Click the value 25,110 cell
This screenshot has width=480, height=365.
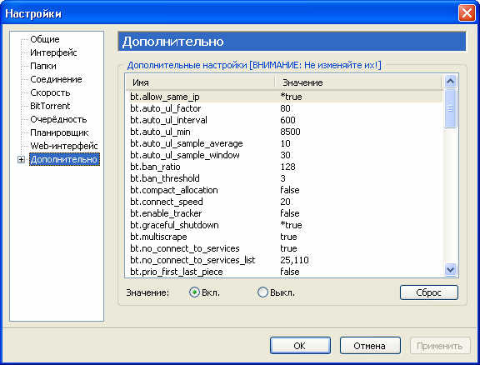(x=294, y=260)
